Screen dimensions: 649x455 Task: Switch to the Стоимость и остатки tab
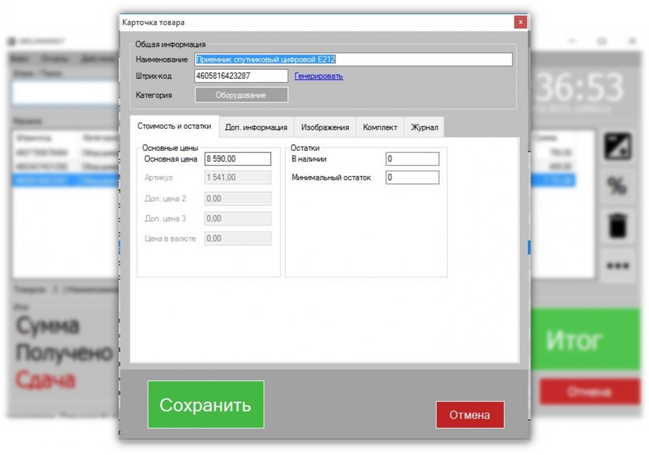[174, 126]
